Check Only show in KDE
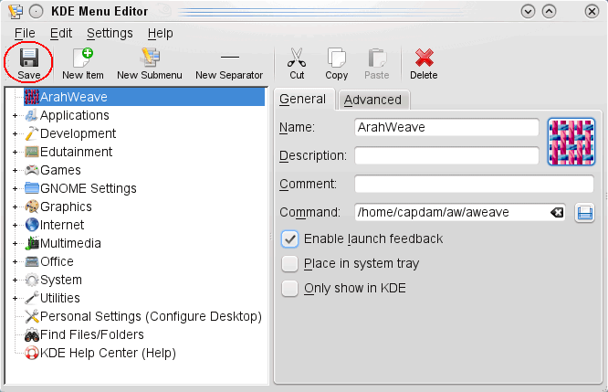Viewport: 608px width, 392px height. 289,289
